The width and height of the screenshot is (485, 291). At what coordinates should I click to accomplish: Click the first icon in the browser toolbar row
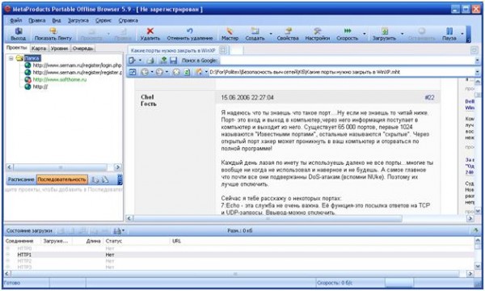133,61
